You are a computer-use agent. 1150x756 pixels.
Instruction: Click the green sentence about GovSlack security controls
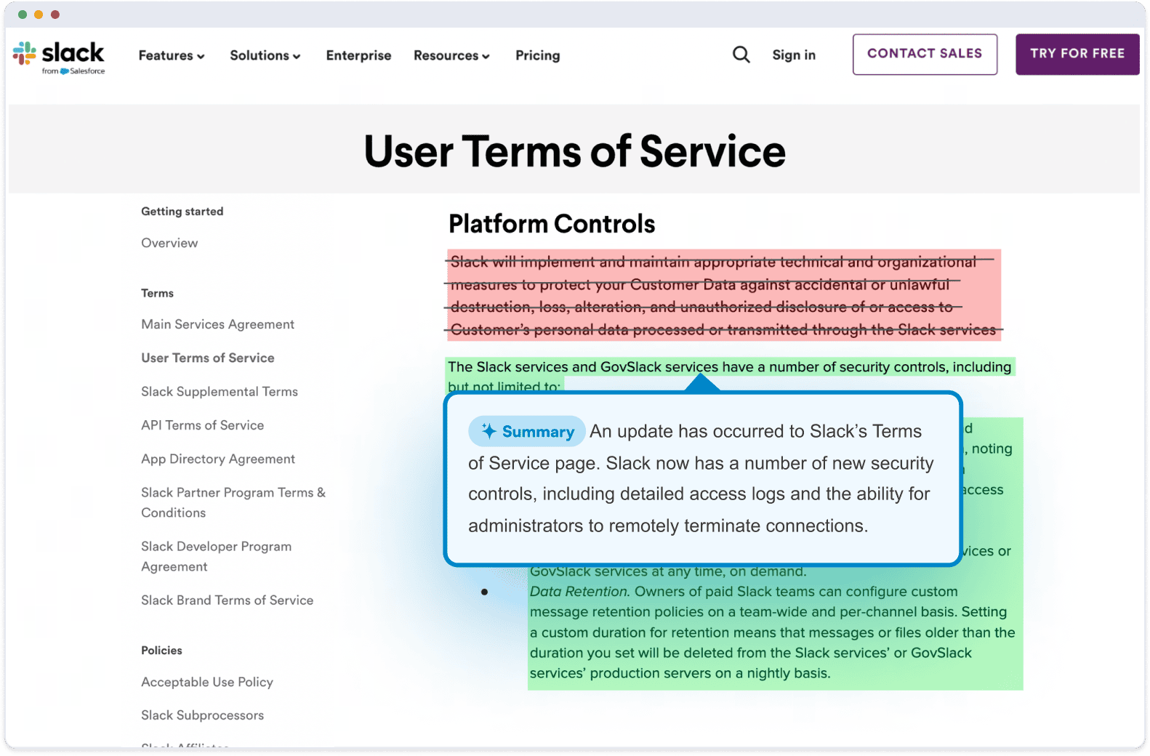730,376
